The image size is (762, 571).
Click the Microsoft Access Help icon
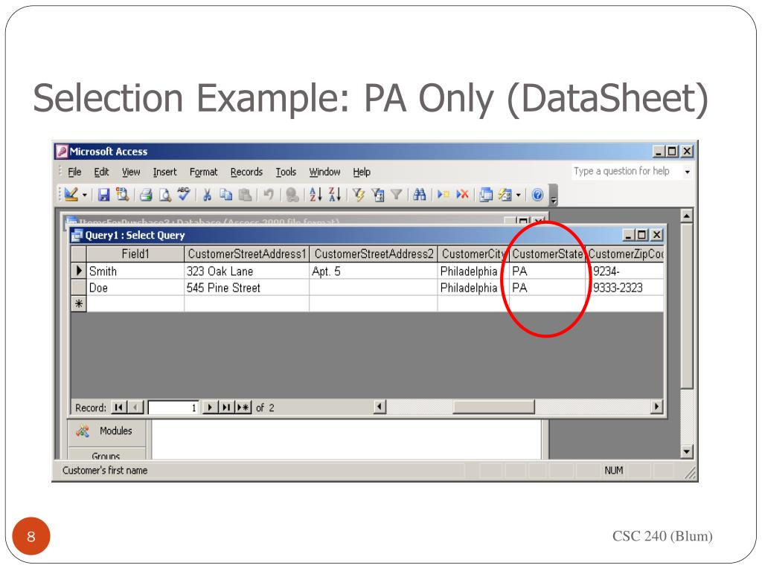click(x=537, y=195)
